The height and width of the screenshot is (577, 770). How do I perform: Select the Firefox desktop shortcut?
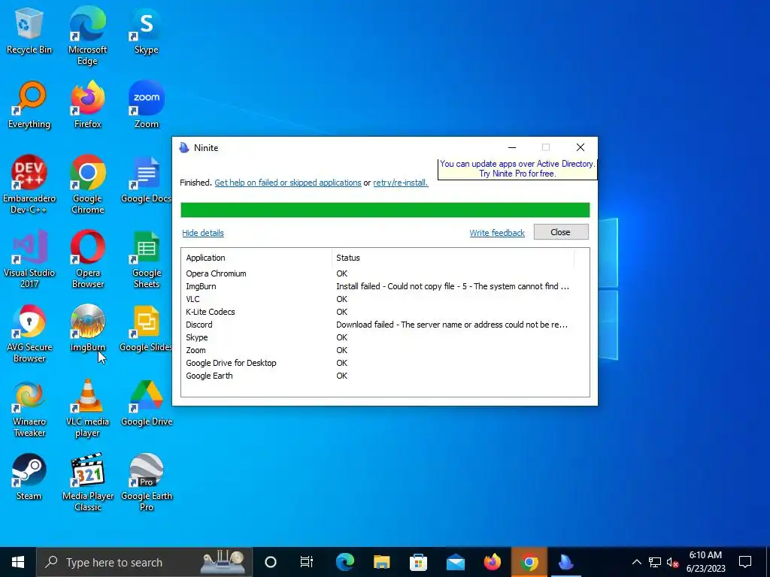[87, 105]
